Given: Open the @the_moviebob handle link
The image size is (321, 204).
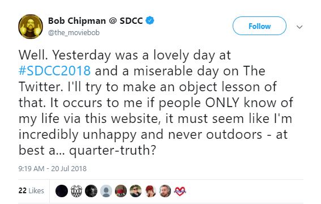Looking at the screenshot, I should click(x=74, y=32).
